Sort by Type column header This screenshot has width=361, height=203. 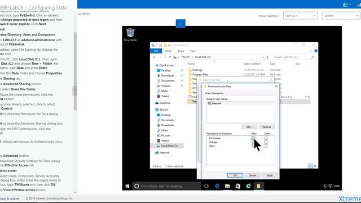272,64
